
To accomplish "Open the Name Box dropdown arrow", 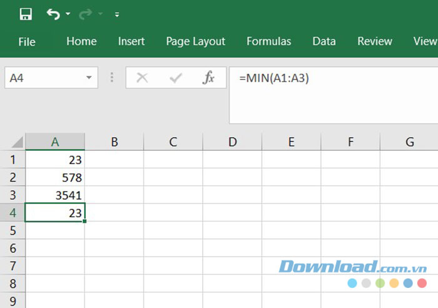I will click(89, 78).
